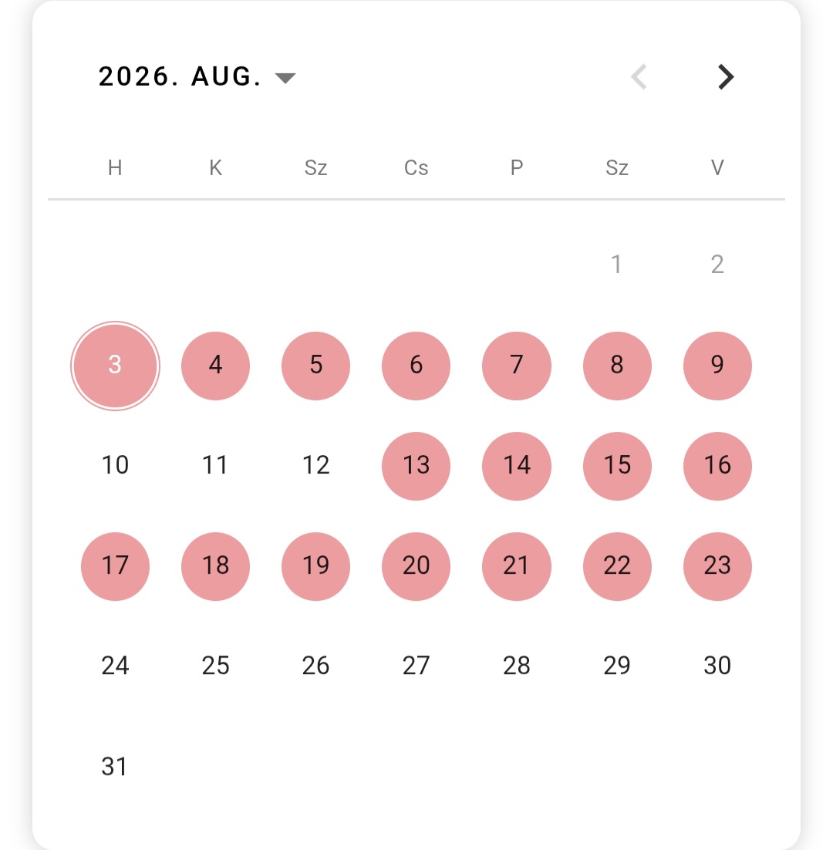Go to the previous month
This screenshot has height=850, width=833.
point(639,77)
